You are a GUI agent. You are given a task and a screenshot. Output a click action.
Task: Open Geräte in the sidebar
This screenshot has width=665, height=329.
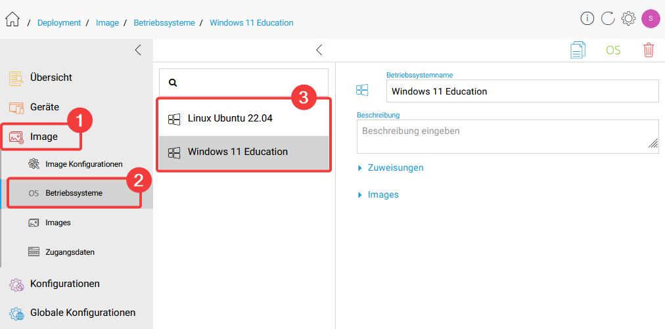[45, 107]
